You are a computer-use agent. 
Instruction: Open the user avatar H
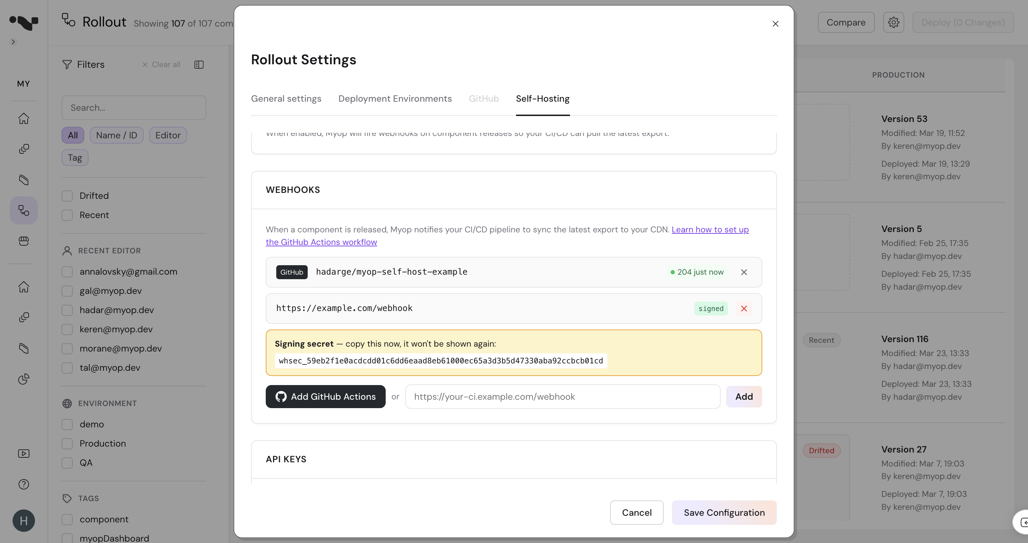[x=23, y=520]
